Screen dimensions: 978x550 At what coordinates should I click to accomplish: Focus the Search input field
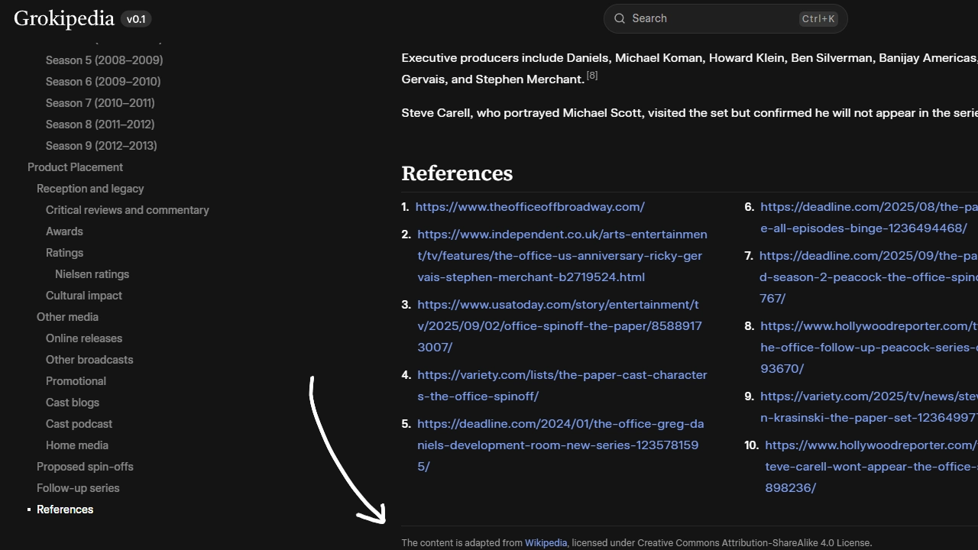click(711, 19)
